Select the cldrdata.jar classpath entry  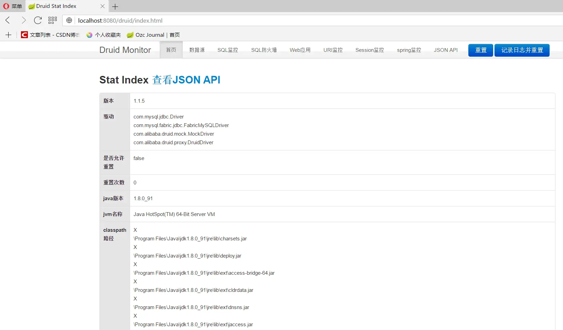193,290
